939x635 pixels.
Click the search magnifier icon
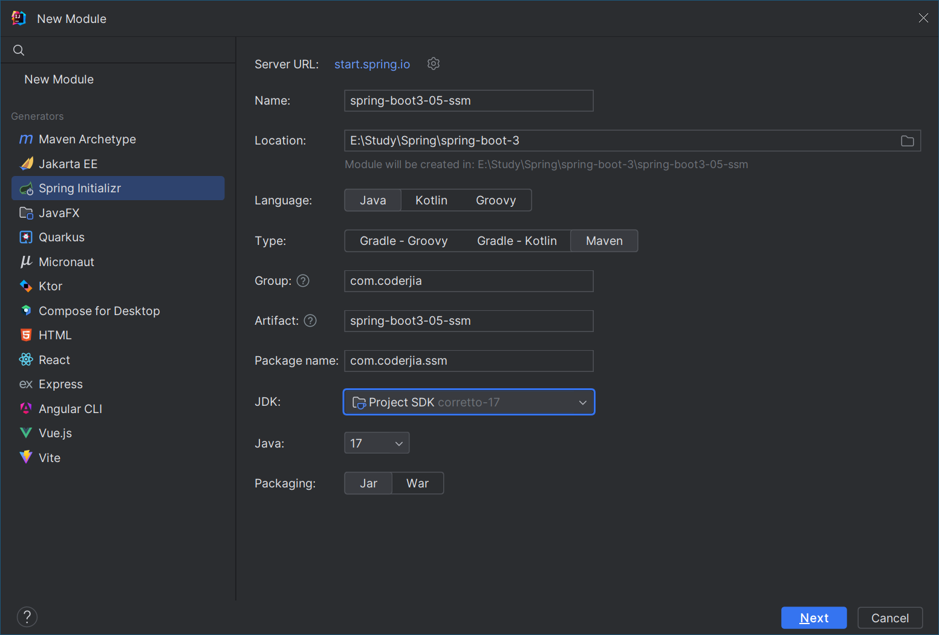tap(19, 50)
